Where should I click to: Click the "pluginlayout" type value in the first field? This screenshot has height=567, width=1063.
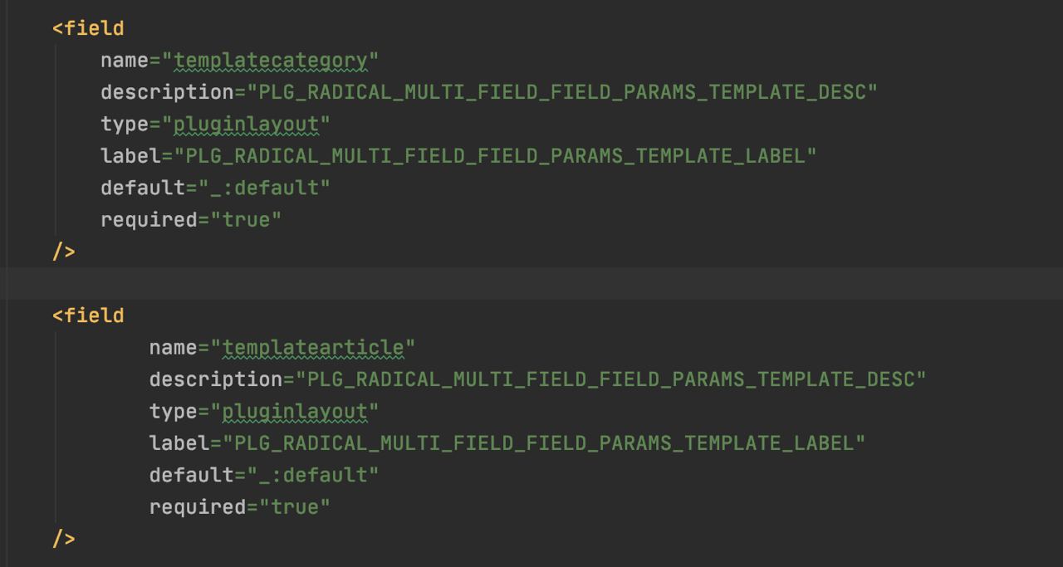[x=246, y=125]
